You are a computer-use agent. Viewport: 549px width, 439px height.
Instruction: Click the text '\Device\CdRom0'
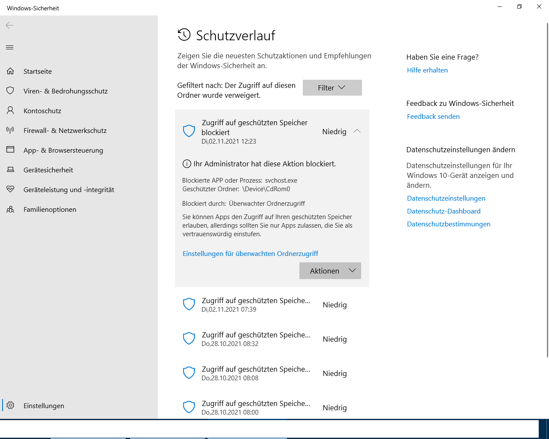coord(266,189)
